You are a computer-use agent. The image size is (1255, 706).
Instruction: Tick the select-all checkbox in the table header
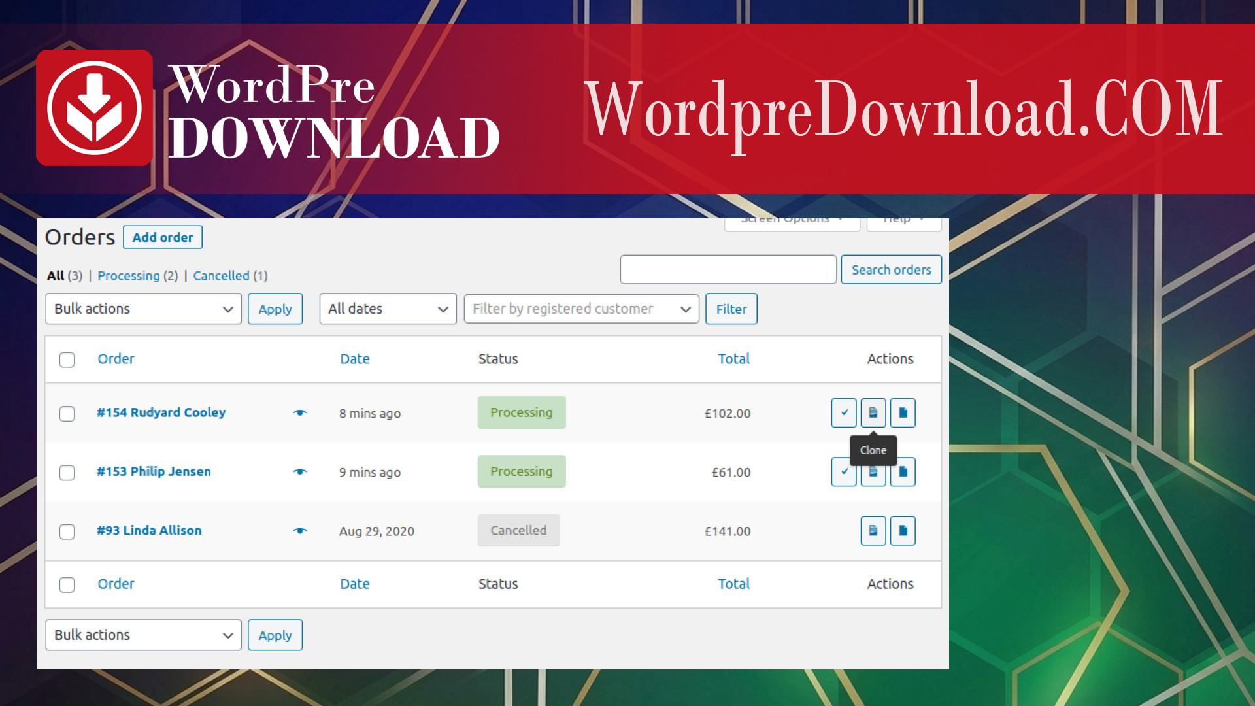click(67, 360)
